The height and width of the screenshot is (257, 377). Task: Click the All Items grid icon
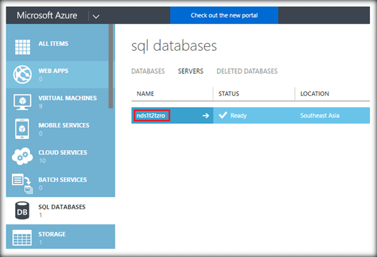[23, 47]
